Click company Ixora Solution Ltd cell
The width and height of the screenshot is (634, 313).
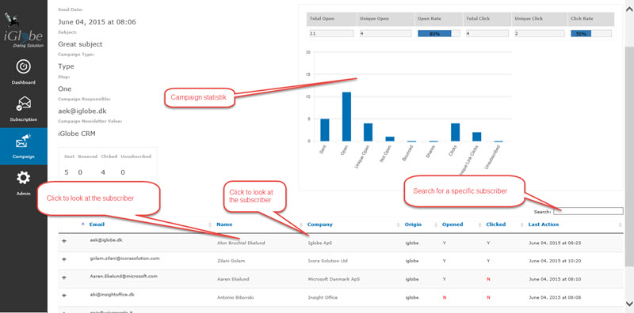pos(327,261)
